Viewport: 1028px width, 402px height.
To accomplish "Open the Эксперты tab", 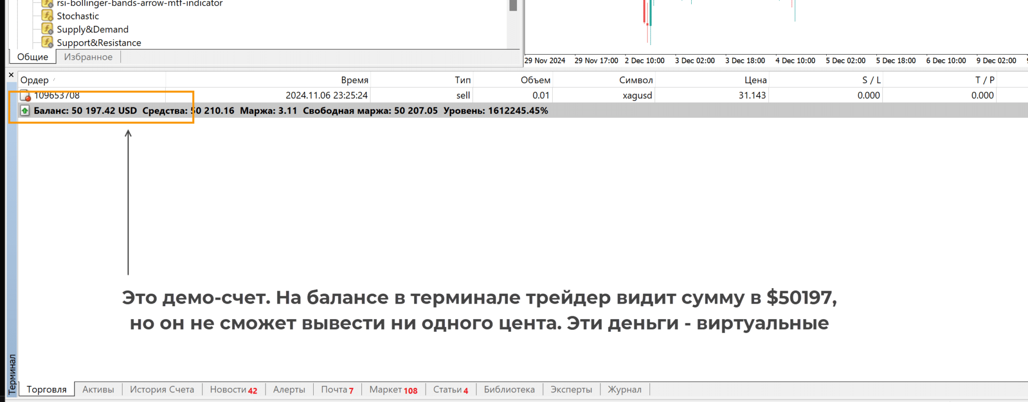I will (571, 389).
